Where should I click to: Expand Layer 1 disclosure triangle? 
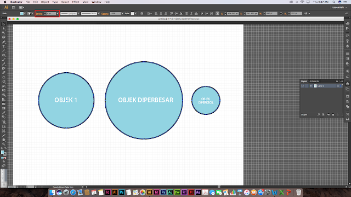311,86
